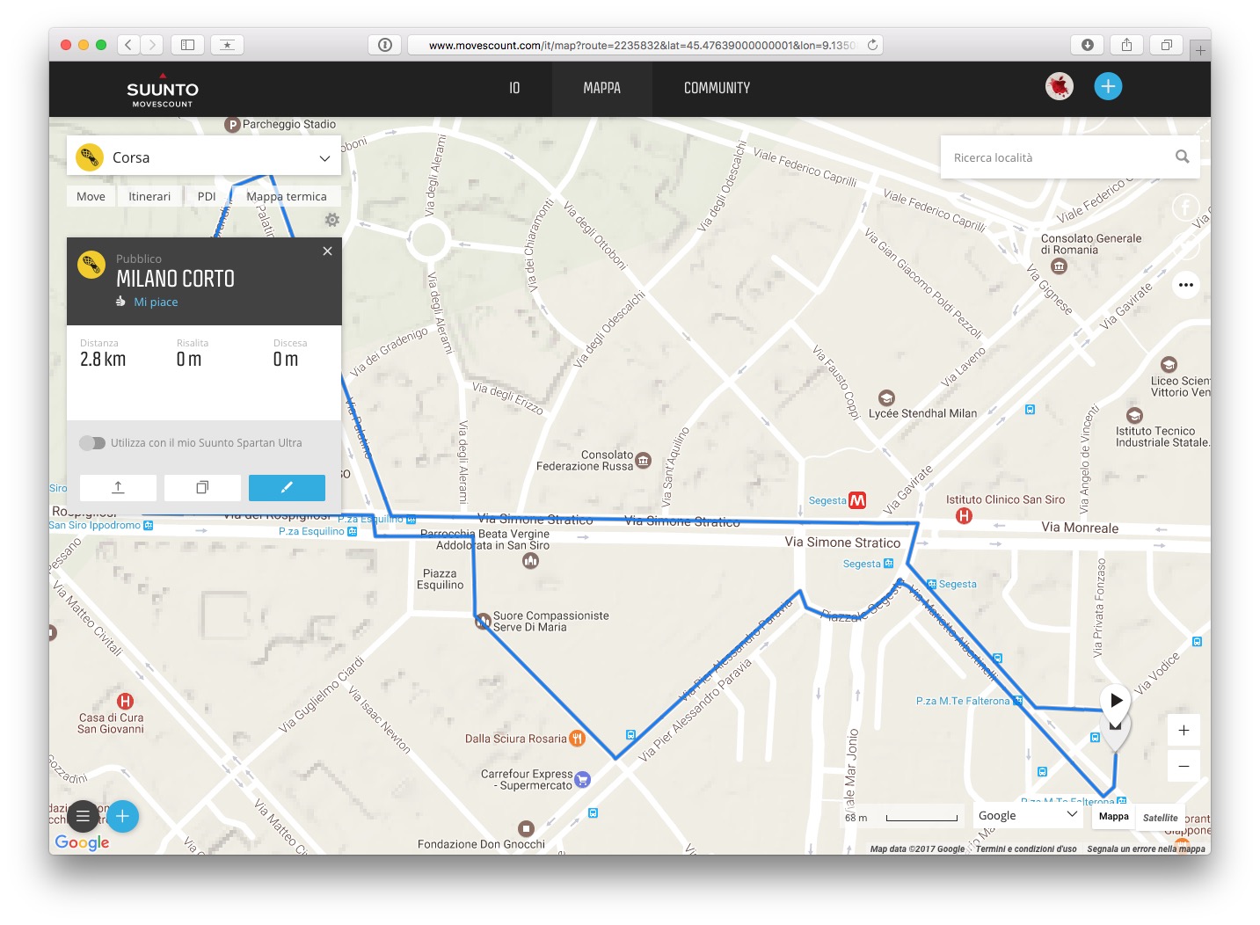Select the PDI tab

[207, 196]
